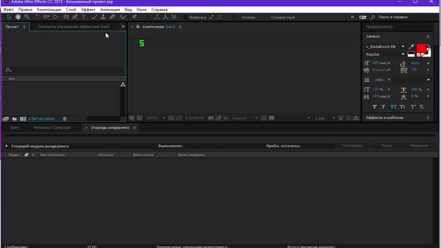Toggle Subscript text style
Image resolution: width=441 pixels, height=248 pixels.
[x=421, y=107]
